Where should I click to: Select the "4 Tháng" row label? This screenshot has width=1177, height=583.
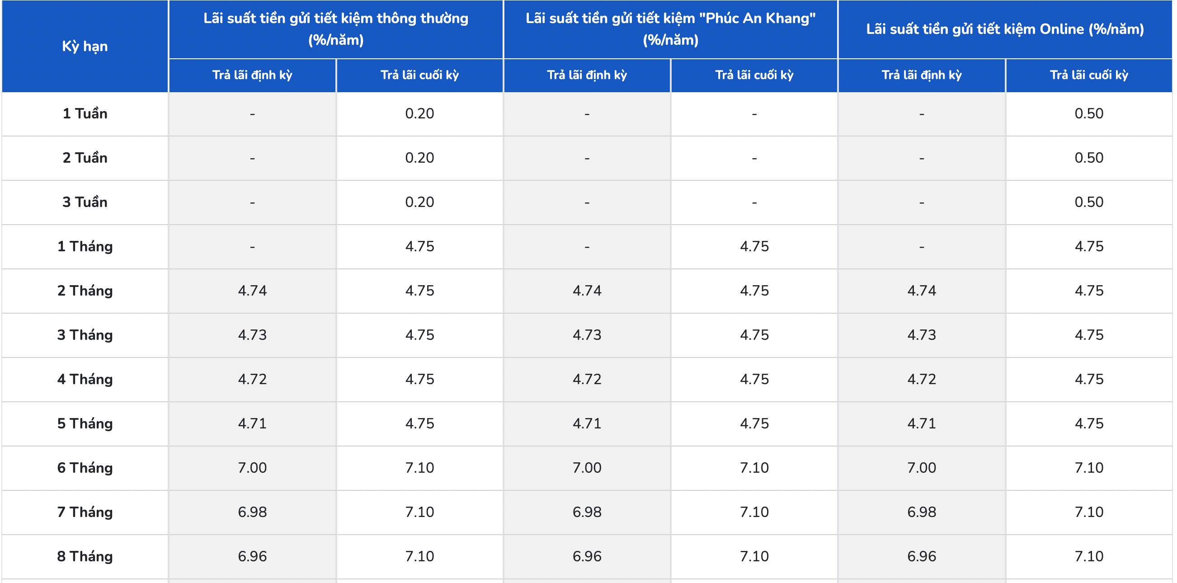click(85, 379)
